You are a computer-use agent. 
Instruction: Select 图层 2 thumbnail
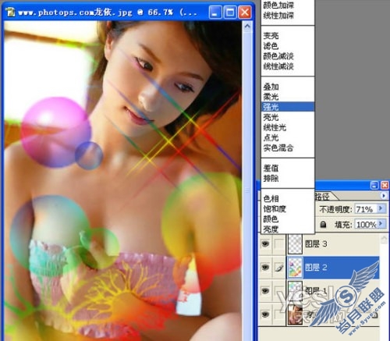point(295,268)
